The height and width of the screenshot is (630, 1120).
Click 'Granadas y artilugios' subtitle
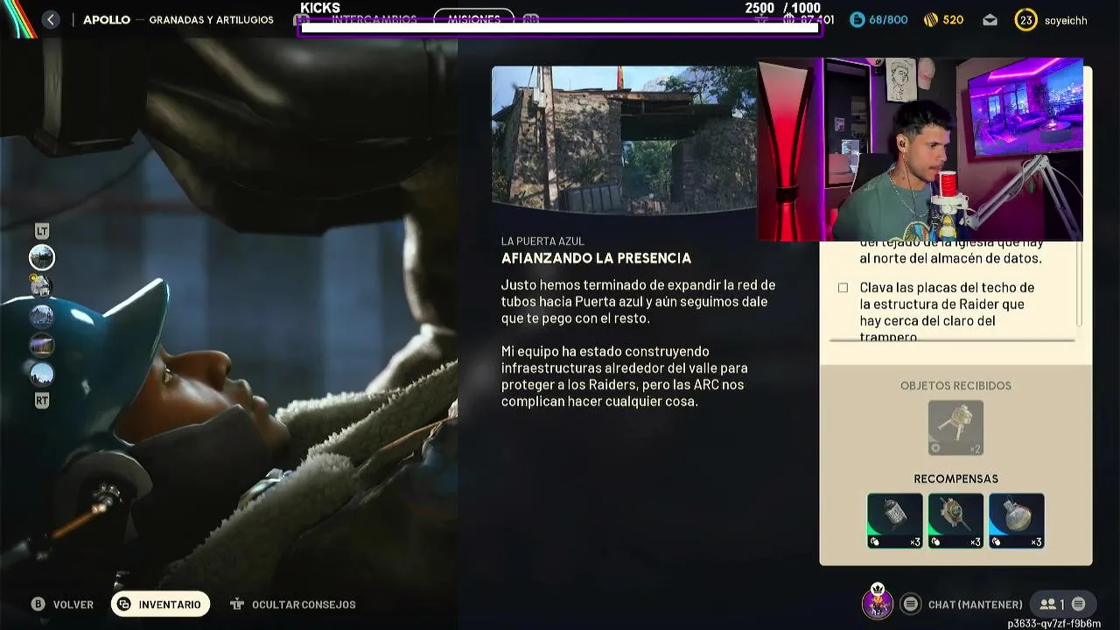coord(211,19)
